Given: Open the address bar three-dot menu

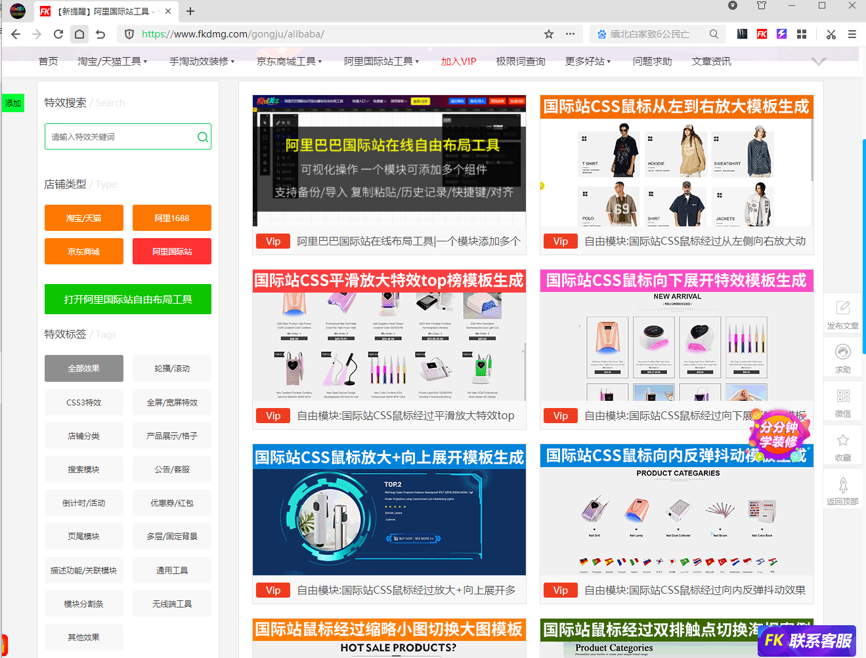Looking at the screenshot, I should point(570,34).
